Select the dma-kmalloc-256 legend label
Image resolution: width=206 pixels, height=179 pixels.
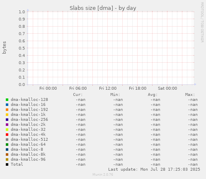29,120
